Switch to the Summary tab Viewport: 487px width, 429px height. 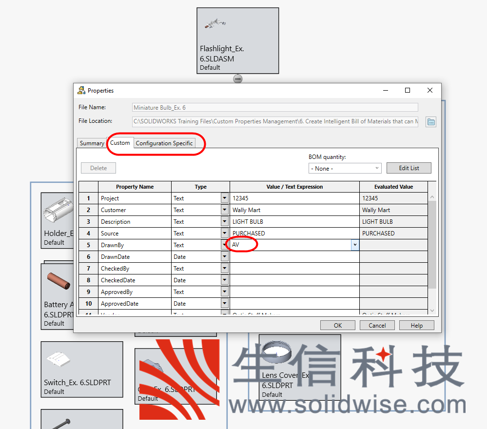[92, 143]
